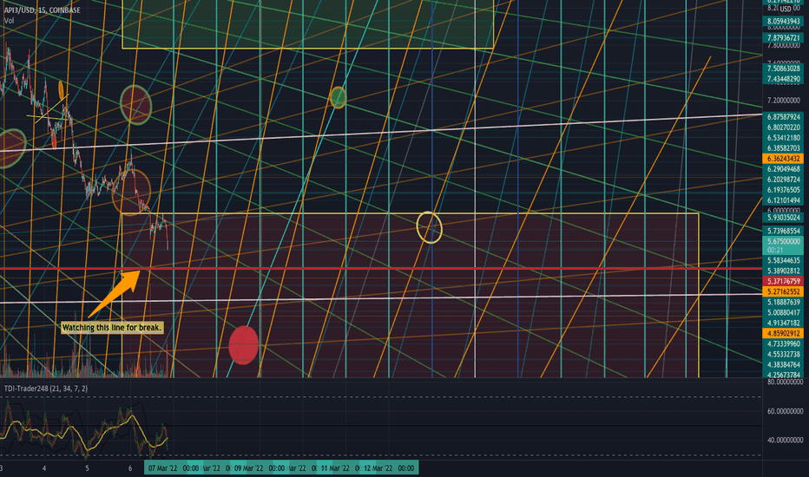Click the 6.38582703 price label
The image size is (809, 477).
click(x=783, y=148)
